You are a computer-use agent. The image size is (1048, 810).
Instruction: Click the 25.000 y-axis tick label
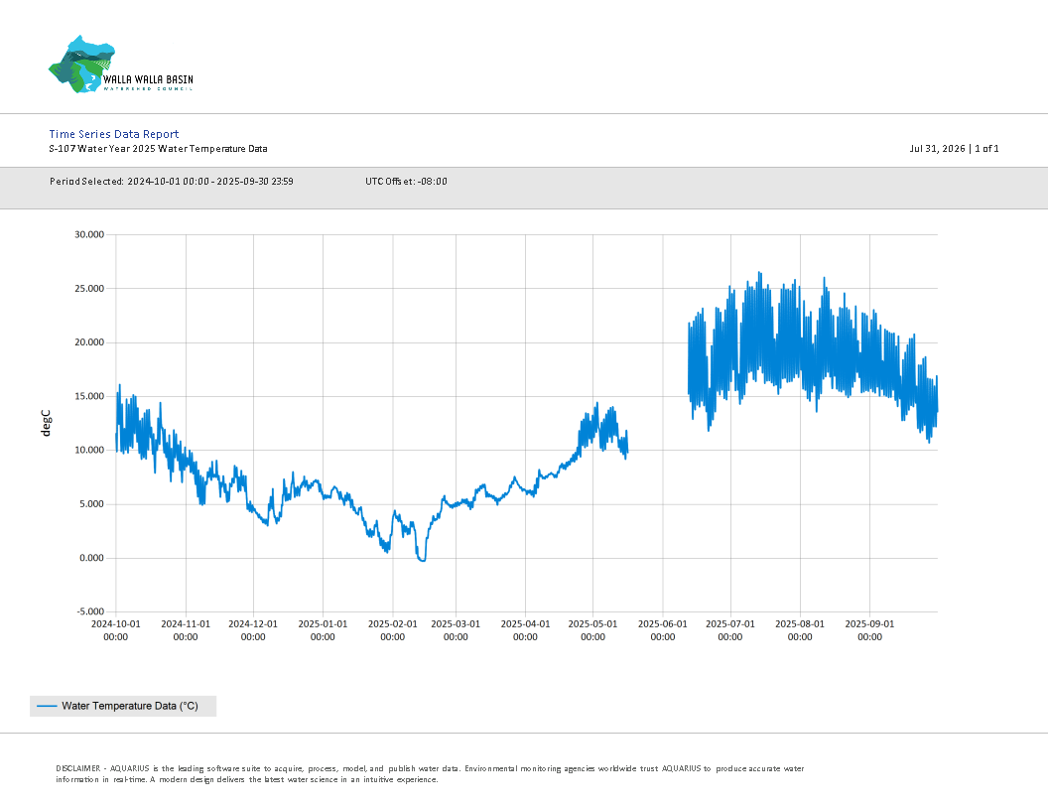coord(89,289)
